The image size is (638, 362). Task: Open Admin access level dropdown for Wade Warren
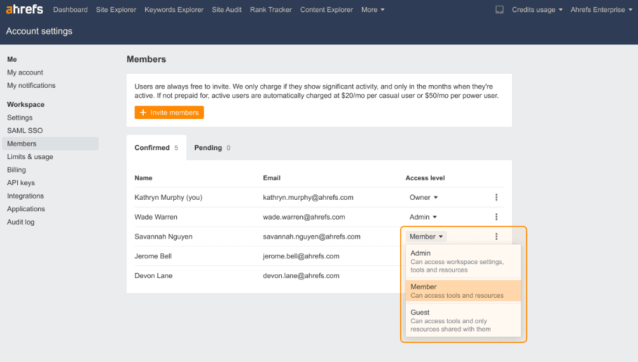(x=423, y=217)
